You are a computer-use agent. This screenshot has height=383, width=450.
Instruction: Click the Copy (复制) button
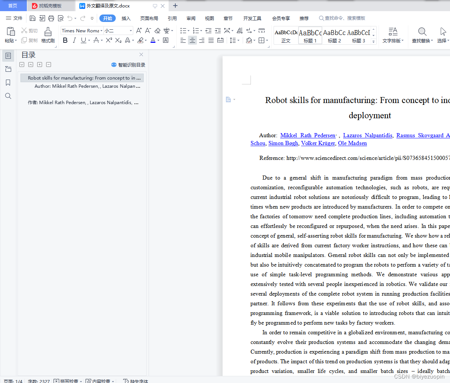coord(29,40)
